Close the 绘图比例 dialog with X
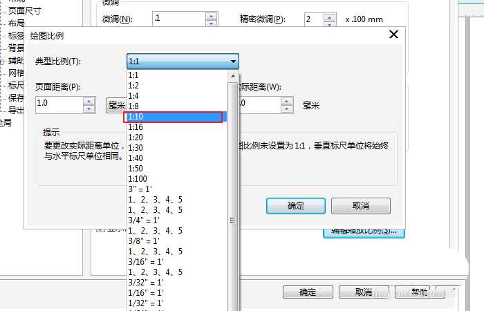484x311 pixels. click(393, 35)
